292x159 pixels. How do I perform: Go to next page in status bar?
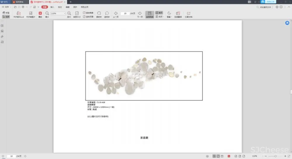[25, 156]
